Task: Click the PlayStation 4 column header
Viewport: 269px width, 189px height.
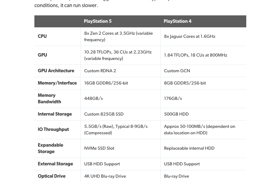Action: (177, 21)
